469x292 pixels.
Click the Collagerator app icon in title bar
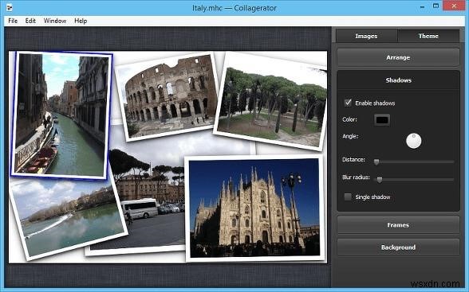10,7
